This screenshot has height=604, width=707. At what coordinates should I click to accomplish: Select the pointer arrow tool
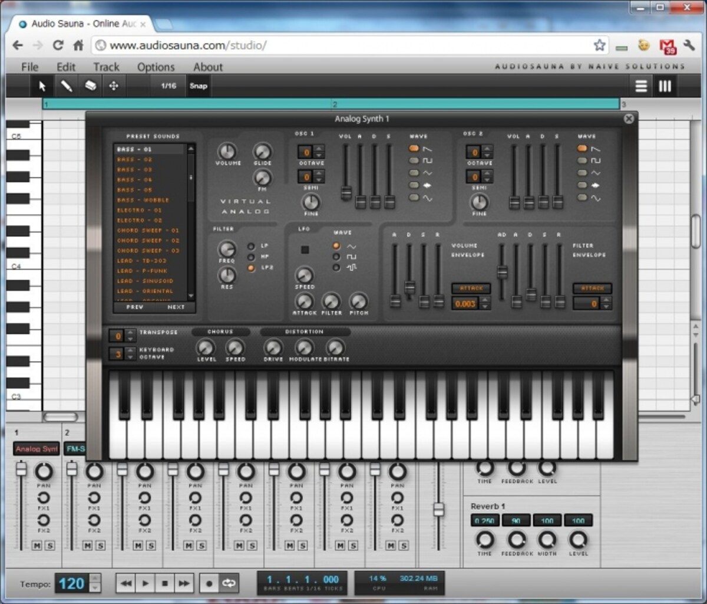42,86
